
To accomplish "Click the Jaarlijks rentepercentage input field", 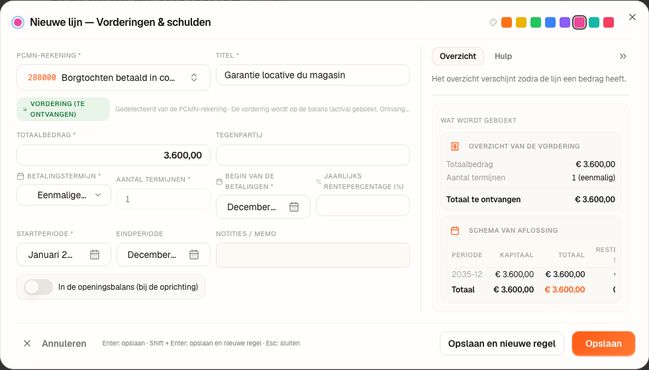I will point(363,206).
